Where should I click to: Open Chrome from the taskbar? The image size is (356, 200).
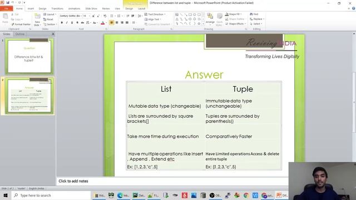pos(246,195)
